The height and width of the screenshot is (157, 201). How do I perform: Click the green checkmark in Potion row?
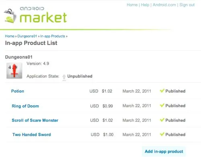[162, 91]
